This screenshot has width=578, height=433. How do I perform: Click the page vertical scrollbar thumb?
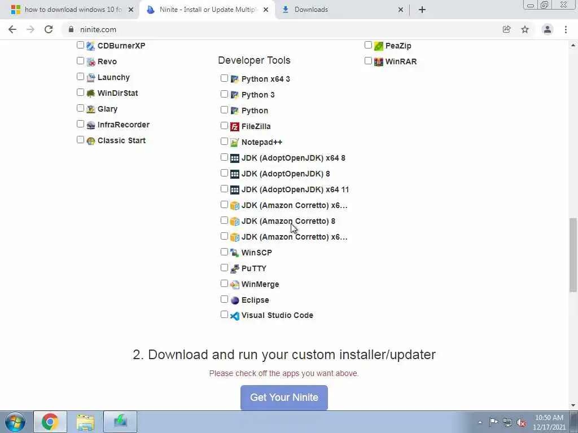[x=573, y=255]
